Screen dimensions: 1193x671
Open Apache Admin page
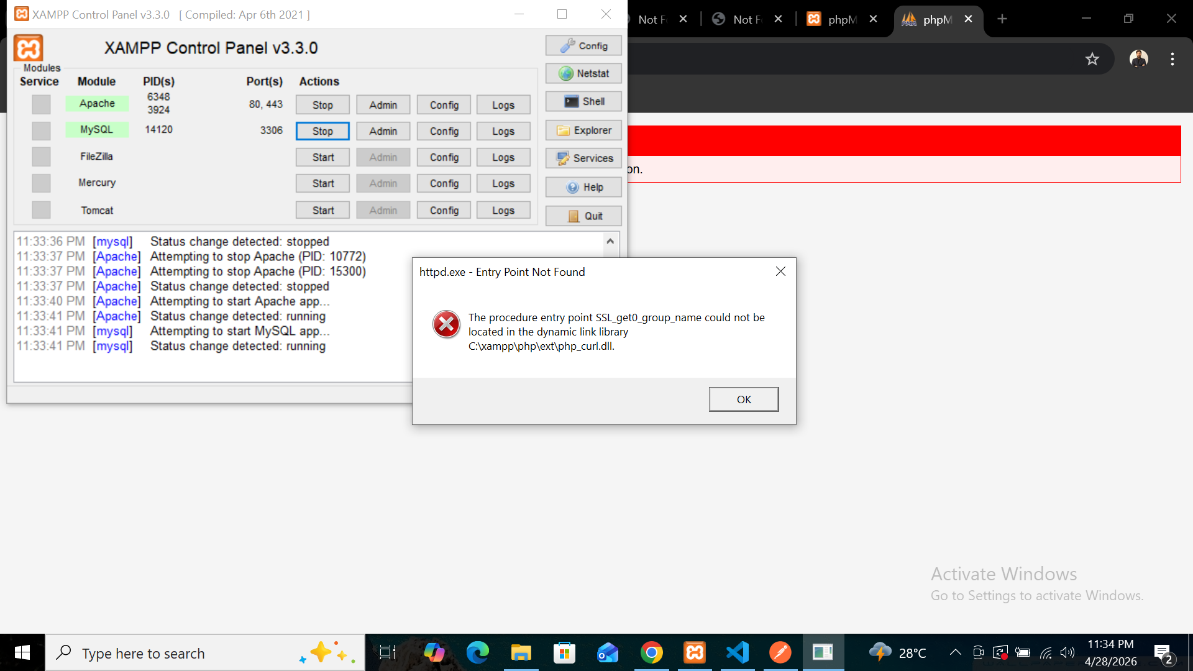click(383, 105)
